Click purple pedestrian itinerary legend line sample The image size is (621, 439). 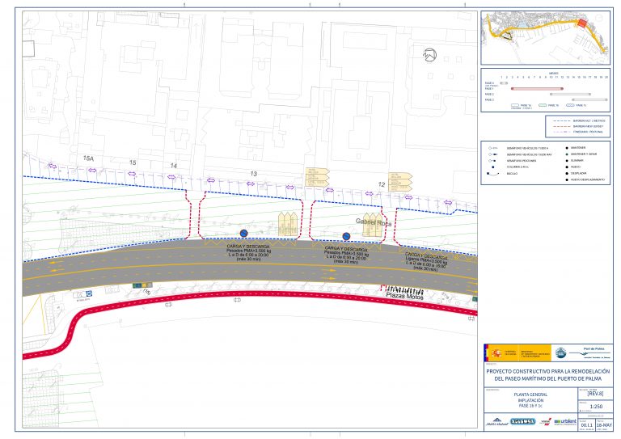(x=561, y=132)
